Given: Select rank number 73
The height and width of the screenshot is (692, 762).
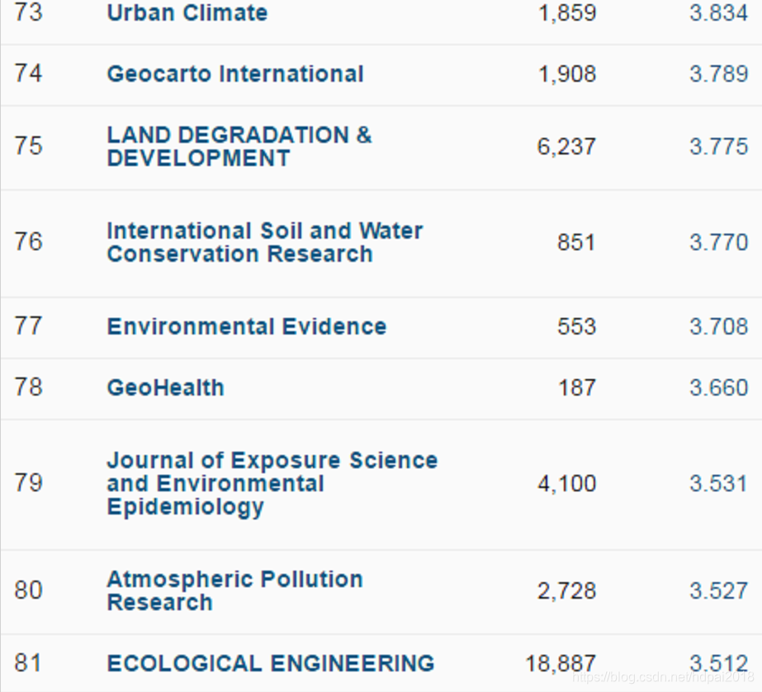Looking at the screenshot, I should tap(29, 12).
